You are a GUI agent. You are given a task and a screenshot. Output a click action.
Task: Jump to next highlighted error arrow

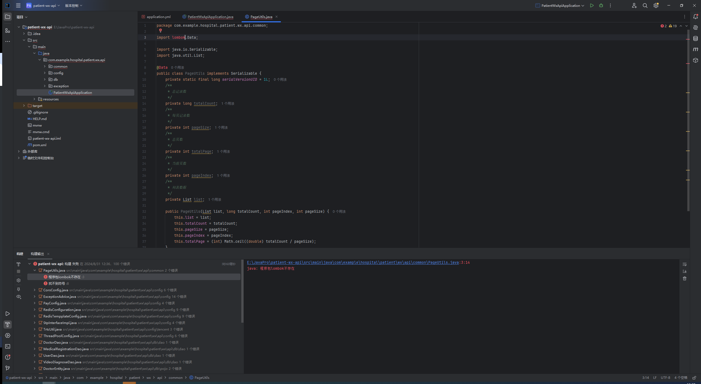(x=687, y=26)
